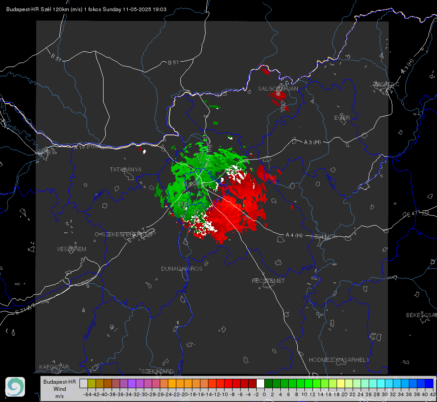Click the 20 value on legend scale

(345, 394)
